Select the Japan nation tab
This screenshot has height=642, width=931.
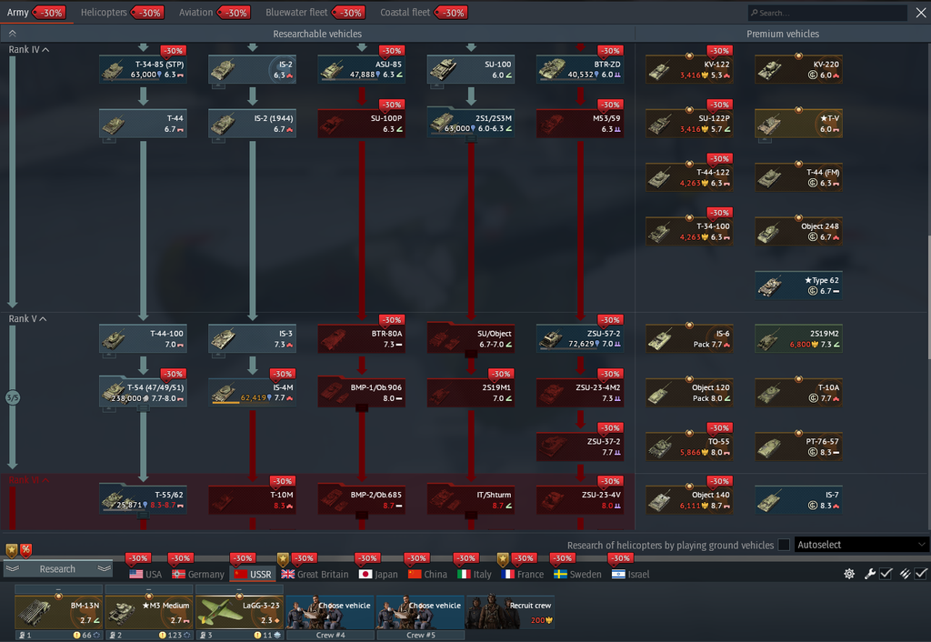pos(379,575)
